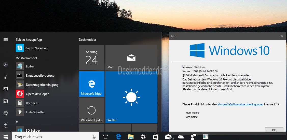Viewport: 287px width, 140px height.
Task: Open the Wetter weather tile
Action: pyautogui.click(x=131, y=97)
